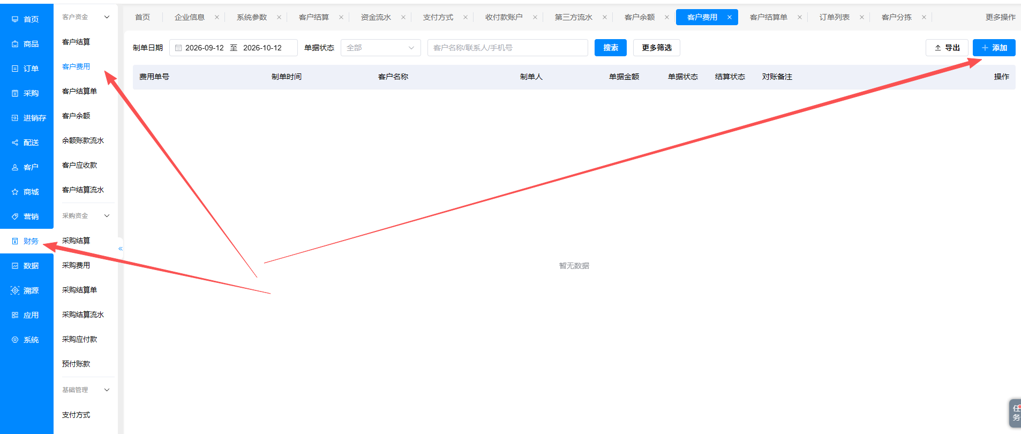1021x434 pixels.
Task: Open 余额账款流水 in the submenu
Action: (x=83, y=140)
